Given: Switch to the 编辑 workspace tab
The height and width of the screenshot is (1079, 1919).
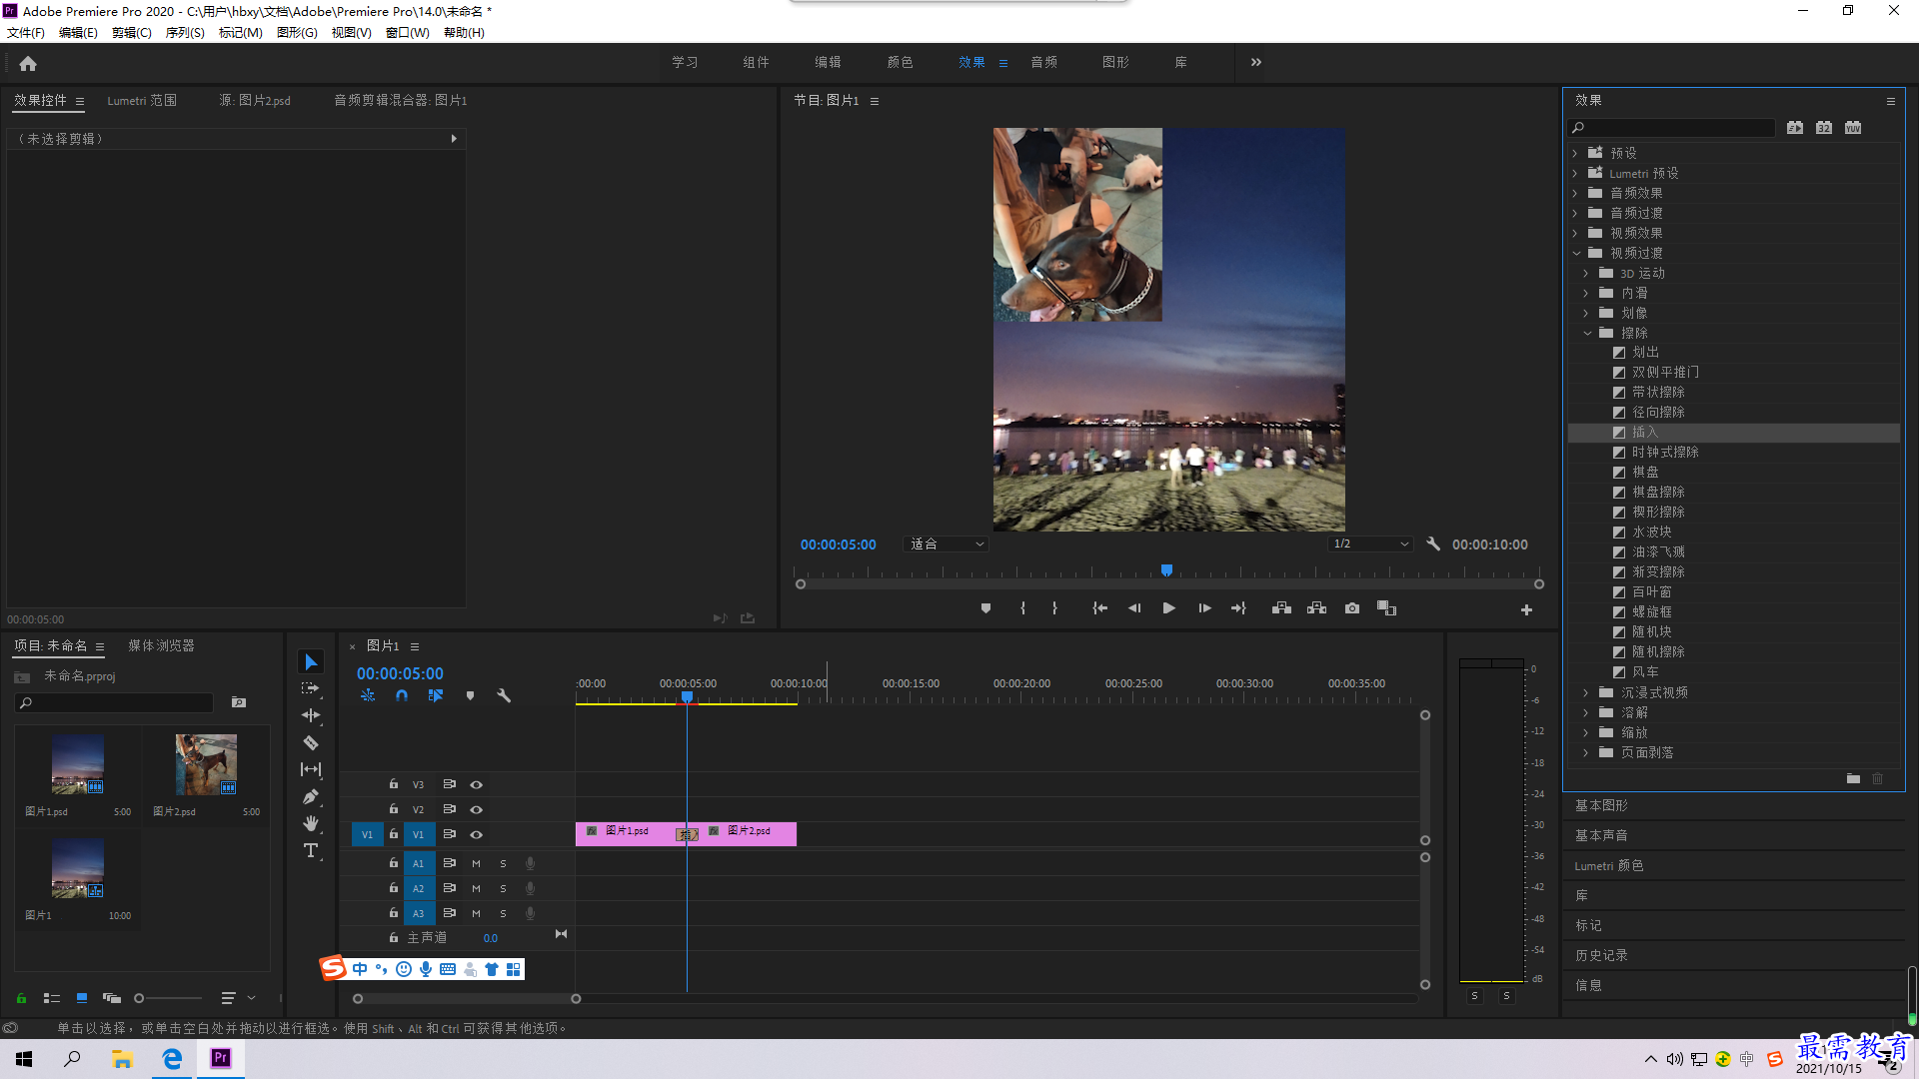Looking at the screenshot, I should [x=828, y=62].
